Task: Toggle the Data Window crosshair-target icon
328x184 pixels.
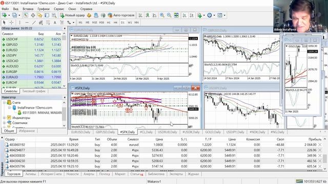Action: (x=33, y=15)
